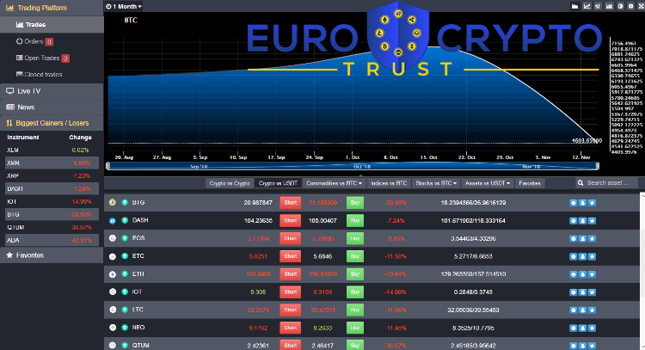The image size is (645, 350).
Task: Toggle favorite star for ETH
Action: tap(592, 274)
